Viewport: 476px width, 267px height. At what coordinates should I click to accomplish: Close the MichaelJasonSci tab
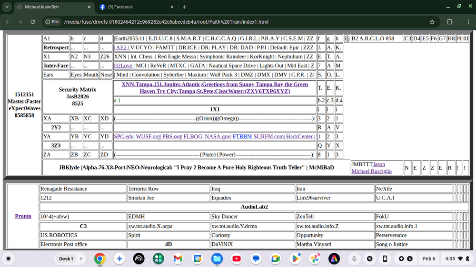click(89, 7)
